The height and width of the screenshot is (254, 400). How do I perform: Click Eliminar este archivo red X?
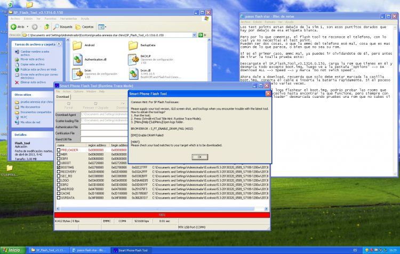point(17,82)
